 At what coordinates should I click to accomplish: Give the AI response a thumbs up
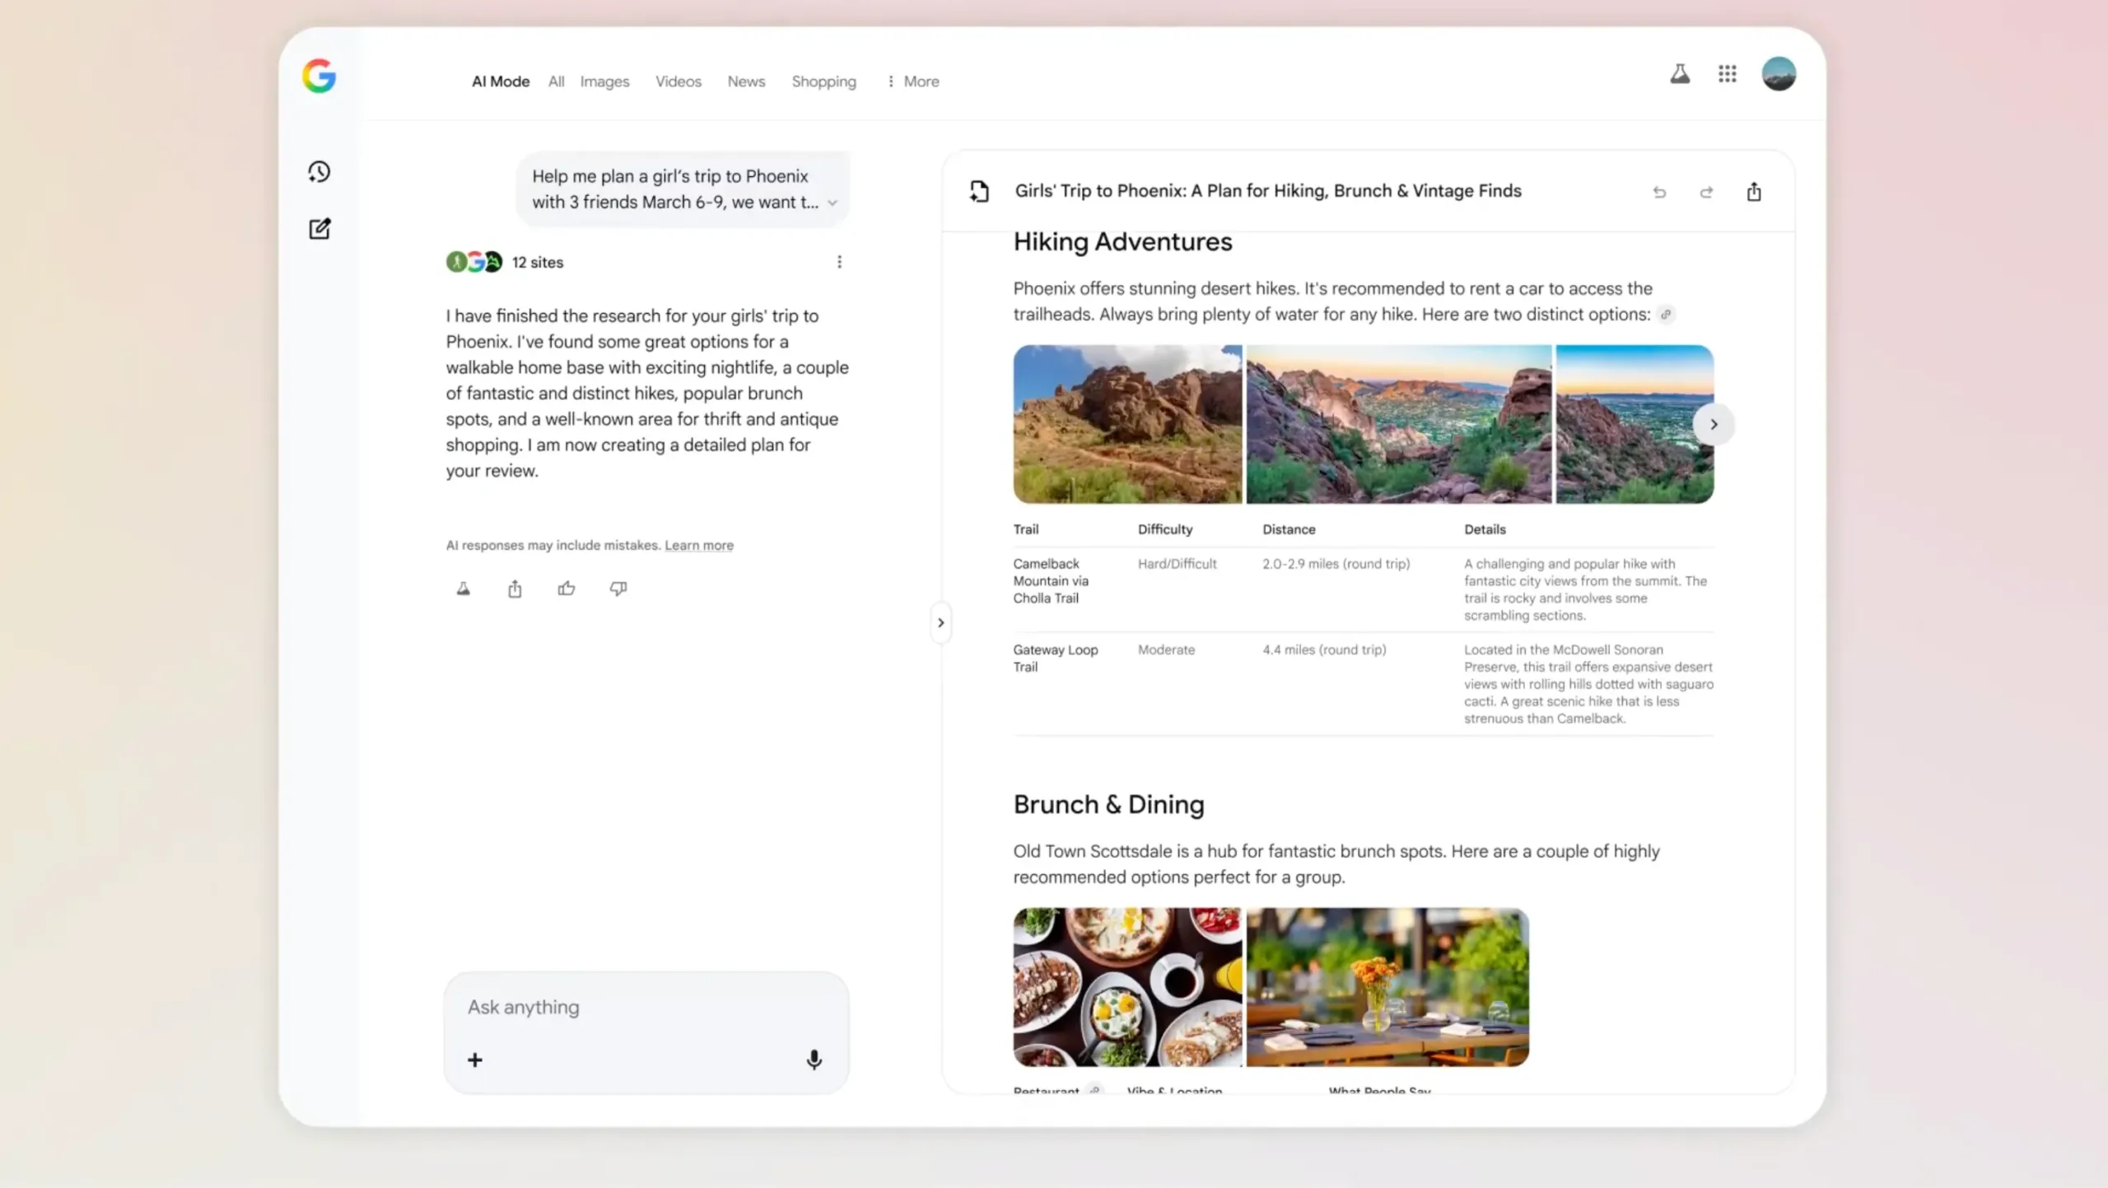567,589
